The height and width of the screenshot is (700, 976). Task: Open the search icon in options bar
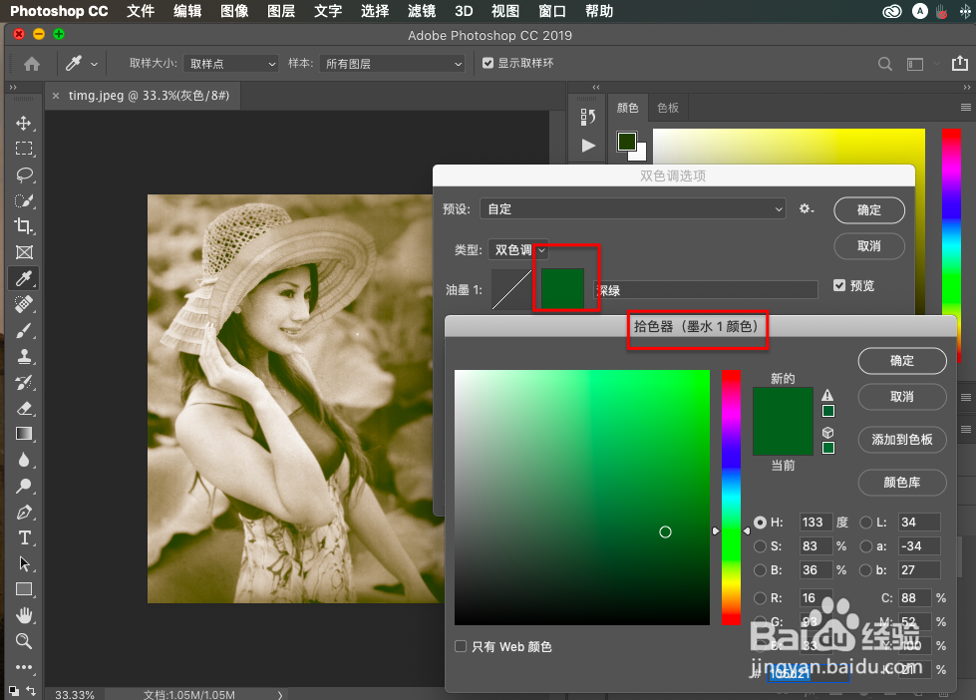click(884, 64)
